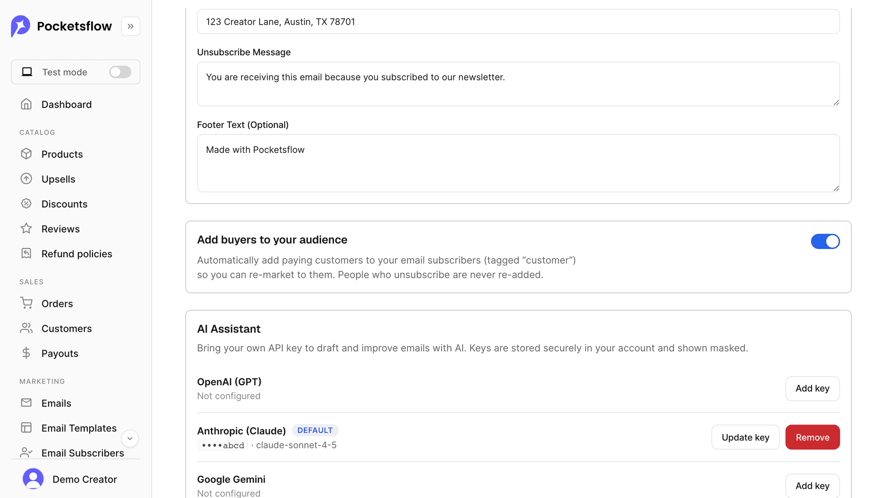This screenshot has width=885, height=498.
Task: Click the Products box icon
Action: tap(26, 154)
